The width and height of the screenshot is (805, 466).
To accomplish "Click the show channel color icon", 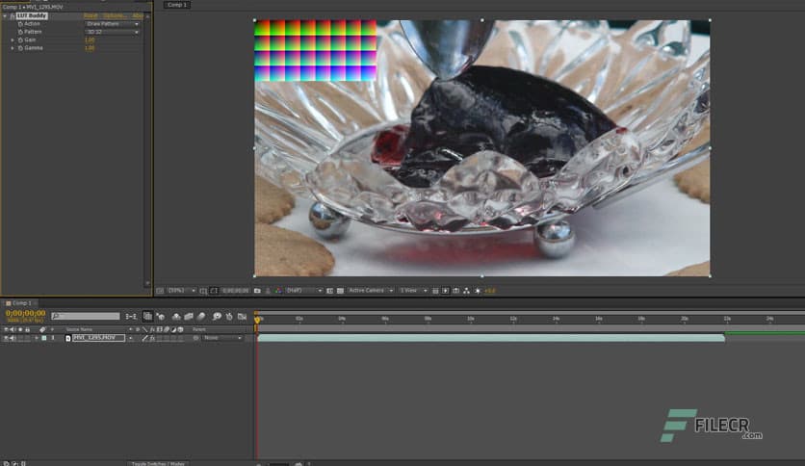I will coord(279,290).
